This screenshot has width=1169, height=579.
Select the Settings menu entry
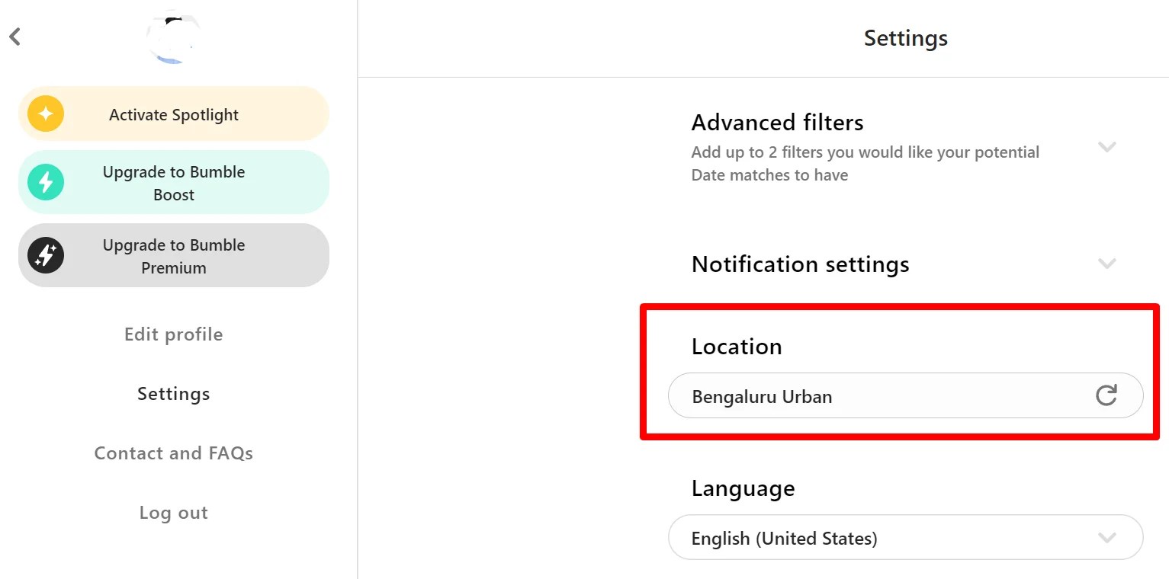click(173, 393)
